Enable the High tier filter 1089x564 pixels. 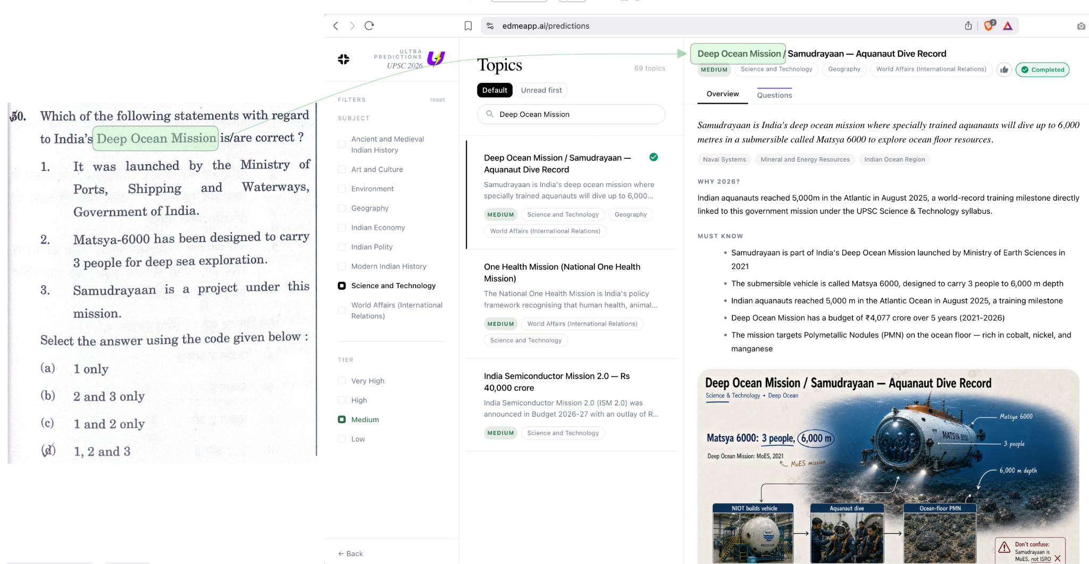tap(342, 400)
